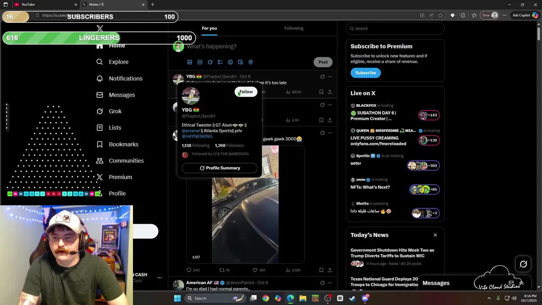Image resolution: width=542 pixels, height=305 pixels.
Task: Open Premium in the sidebar
Action: tap(114, 177)
